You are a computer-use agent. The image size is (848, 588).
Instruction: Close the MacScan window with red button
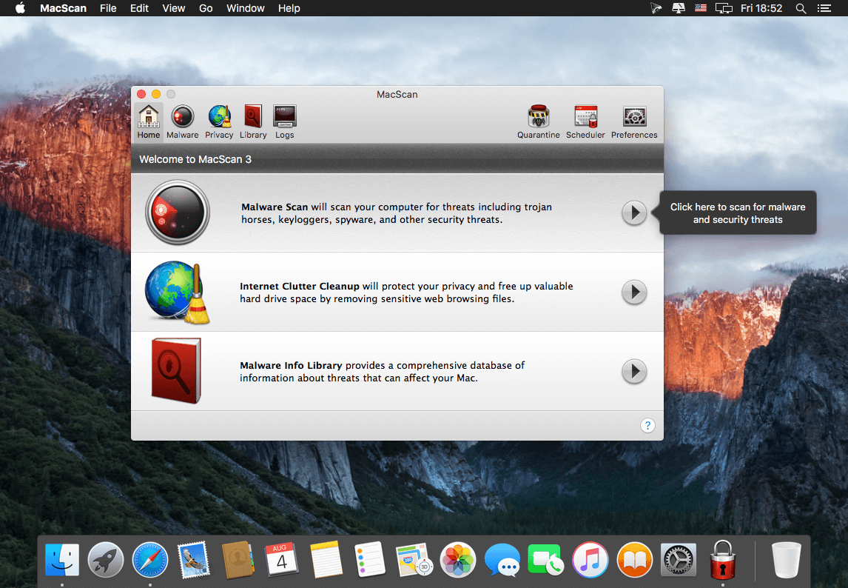coord(141,94)
